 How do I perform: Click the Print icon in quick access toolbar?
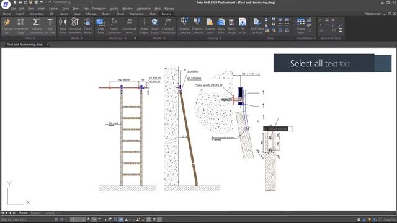[36, 2]
